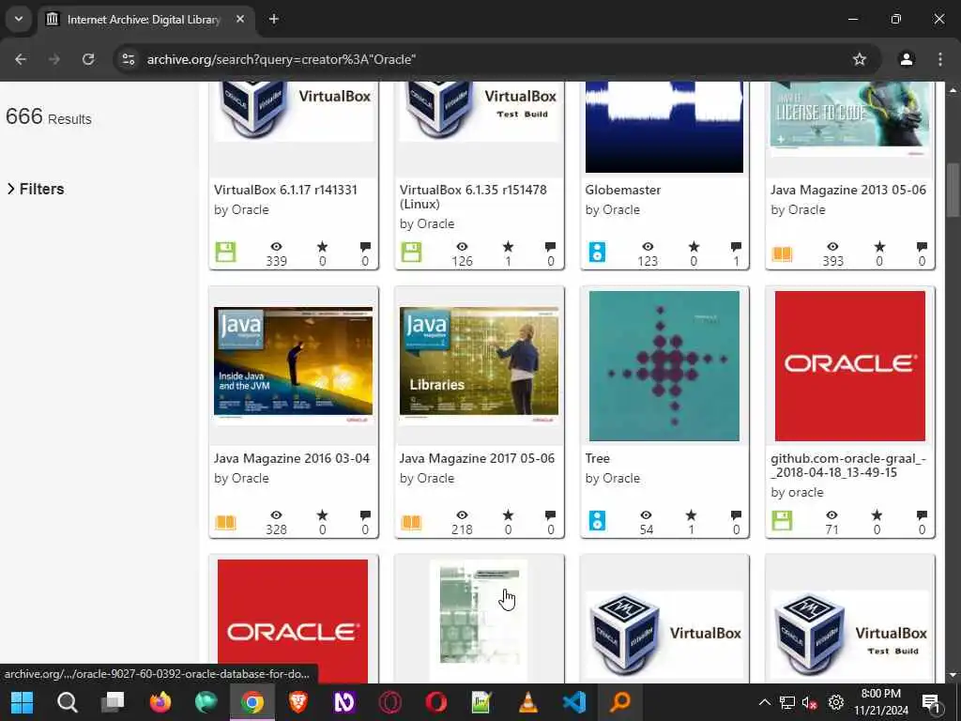The height and width of the screenshot is (721, 961).
Task: Click views eye icon on Java Magazine 2016 03-04
Action: point(277,515)
